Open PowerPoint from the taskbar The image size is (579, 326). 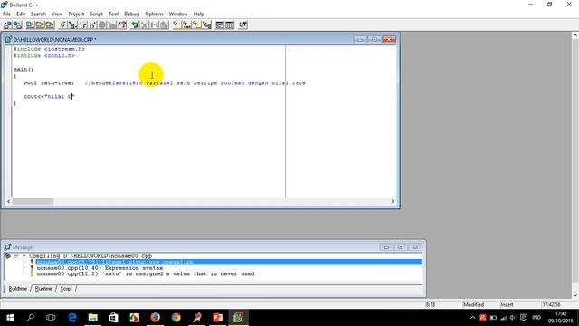click(x=217, y=318)
